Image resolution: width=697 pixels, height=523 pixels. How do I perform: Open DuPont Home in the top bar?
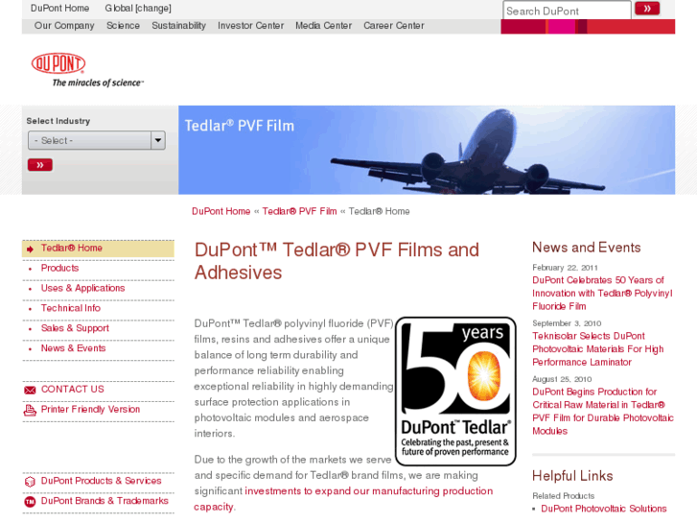click(x=59, y=8)
